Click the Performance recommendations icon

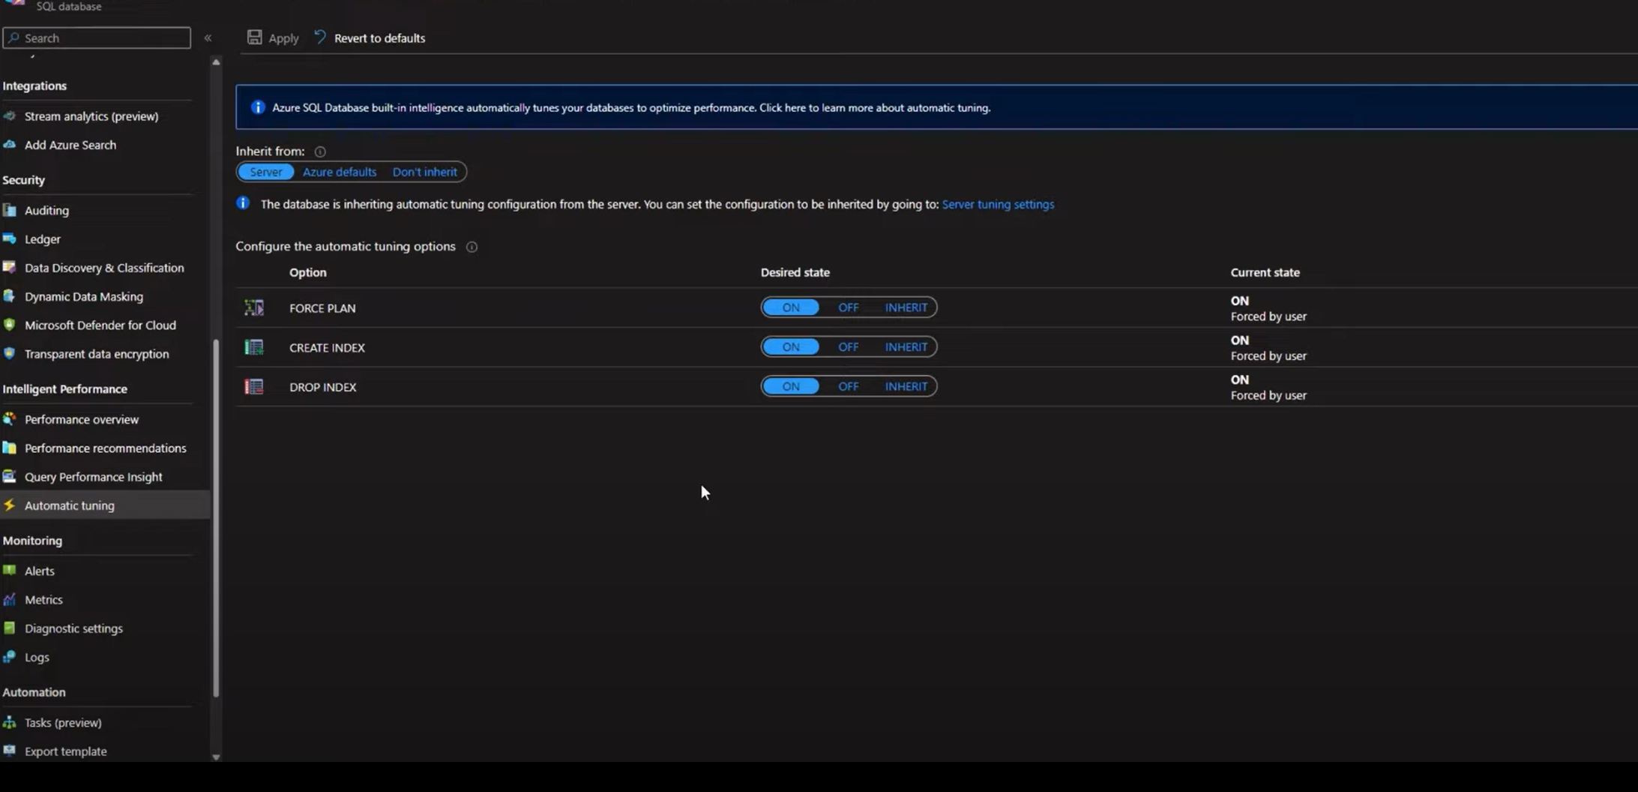[x=10, y=448]
